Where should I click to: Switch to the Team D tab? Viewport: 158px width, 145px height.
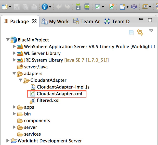coord(117,22)
